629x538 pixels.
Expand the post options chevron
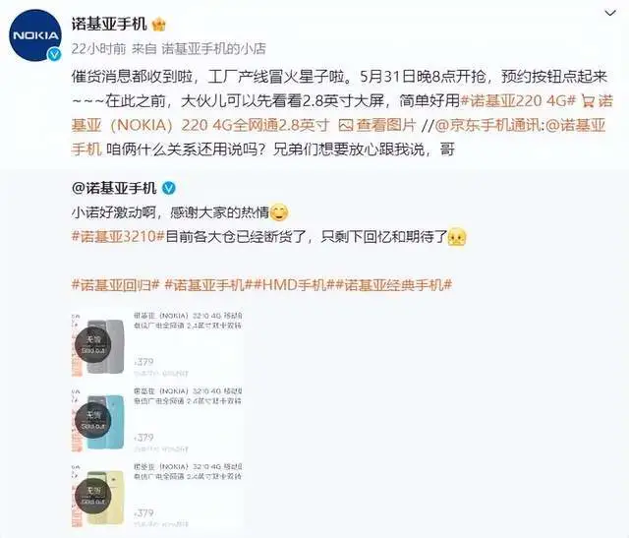click(x=609, y=14)
